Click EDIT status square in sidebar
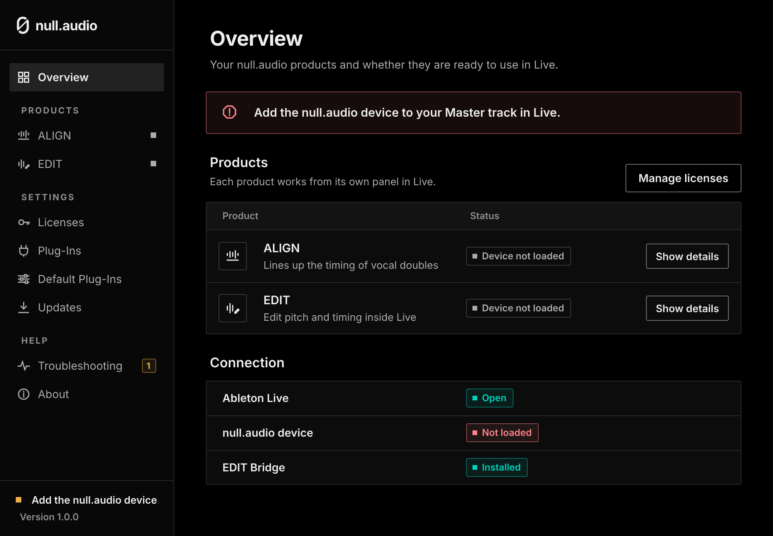 pos(153,164)
